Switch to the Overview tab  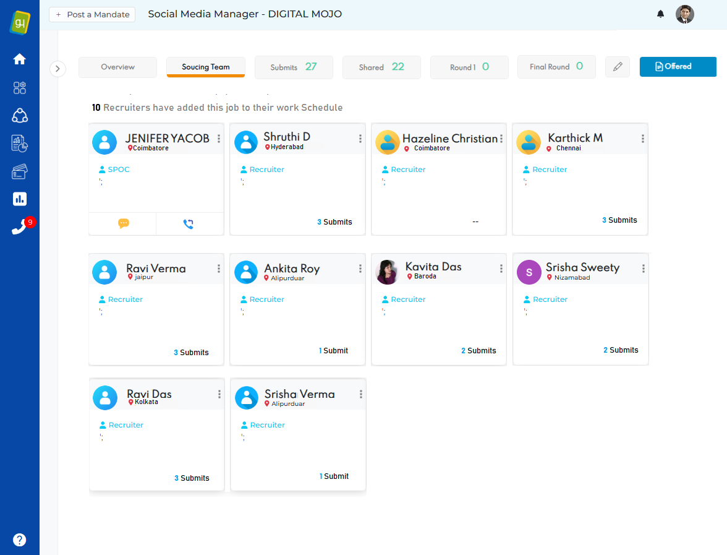coord(117,67)
